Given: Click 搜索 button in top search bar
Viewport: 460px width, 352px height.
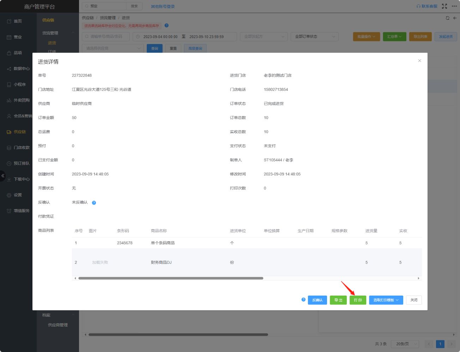Looking at the screenshot, I should tap(134, 6).
